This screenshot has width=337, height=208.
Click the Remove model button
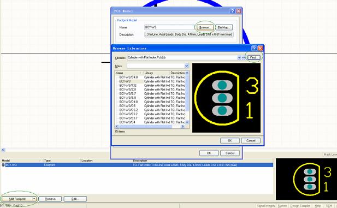pos(50,199)
